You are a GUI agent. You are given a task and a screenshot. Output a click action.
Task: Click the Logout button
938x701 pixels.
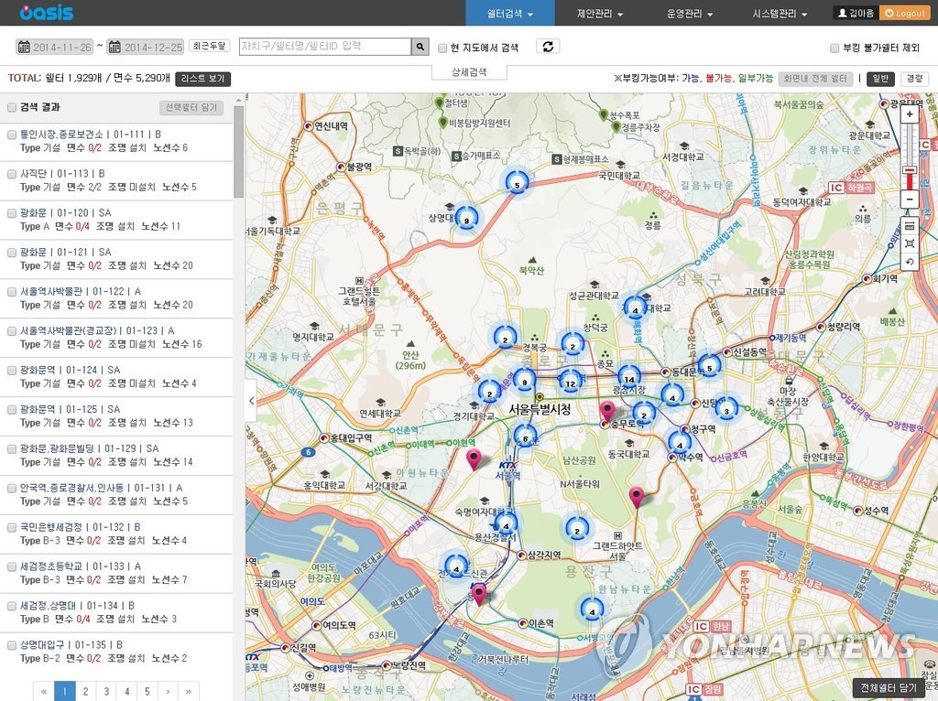point(904,14)
